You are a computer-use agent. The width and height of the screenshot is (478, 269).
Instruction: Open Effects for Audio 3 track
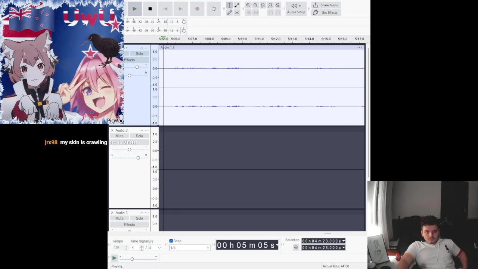pos(130,225)
